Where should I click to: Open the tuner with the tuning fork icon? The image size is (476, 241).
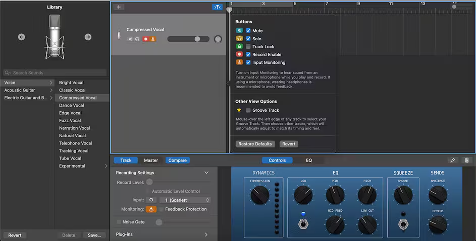coord(453,160)
